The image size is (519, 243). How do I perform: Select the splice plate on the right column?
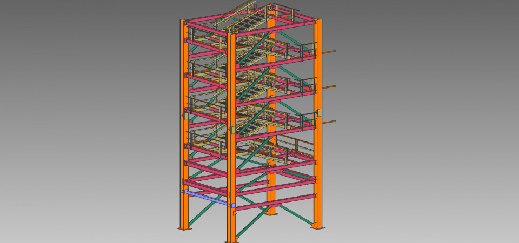pos(319,112)
